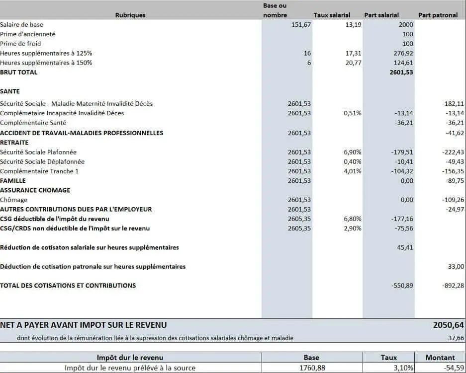Select the bold 2601,53 gross total value
Image resolution: width=466 pixels, height=373 pixels.
tap(401, 72)
